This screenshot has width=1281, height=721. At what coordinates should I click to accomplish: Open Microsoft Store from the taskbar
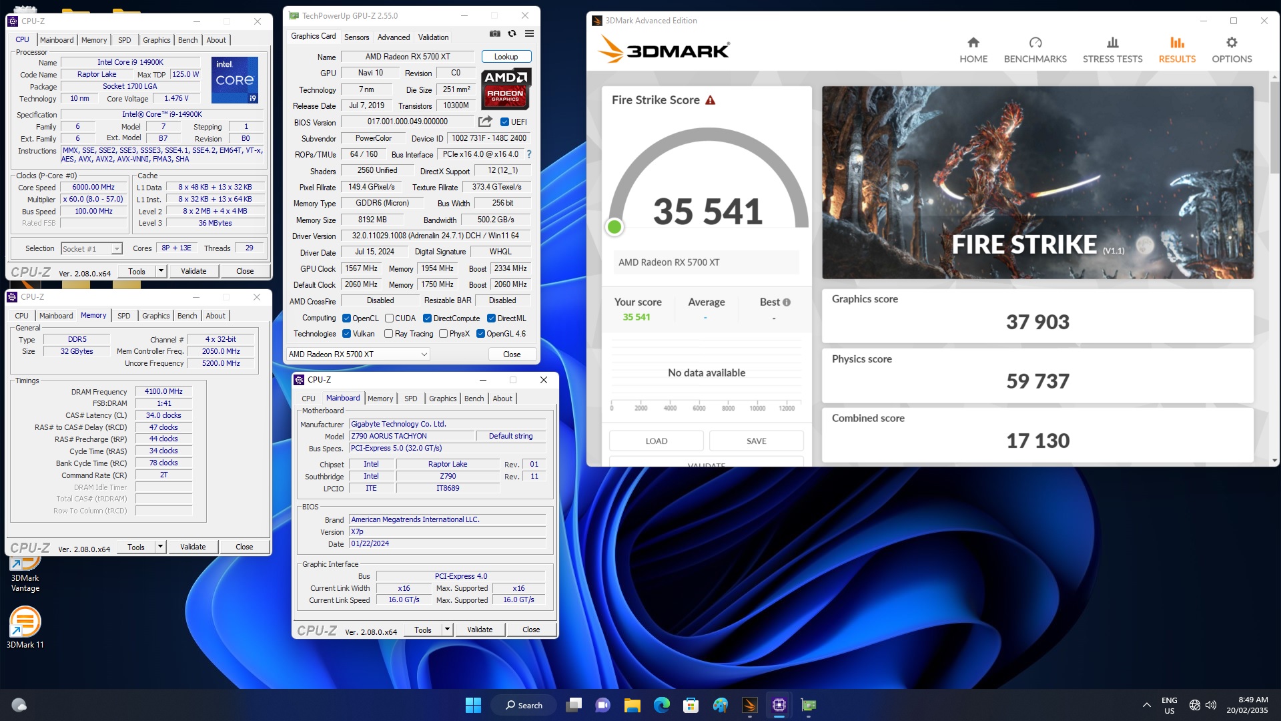[691, 705]
